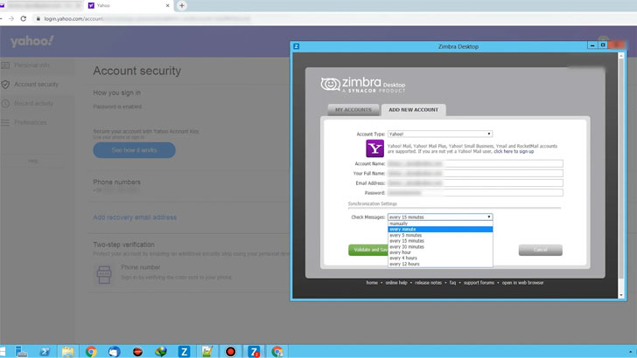
Task: Click the 'click here to sign up' link
Action: (x=514, y=151)
